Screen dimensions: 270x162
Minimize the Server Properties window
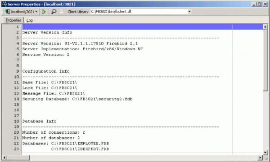pos(254,4)
